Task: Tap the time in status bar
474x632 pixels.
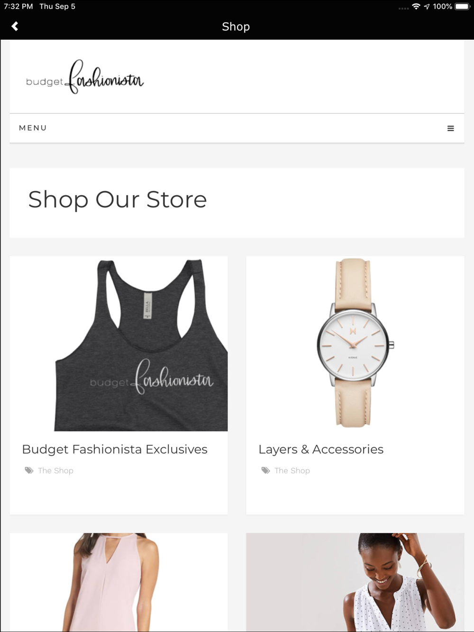Action: 18,7
